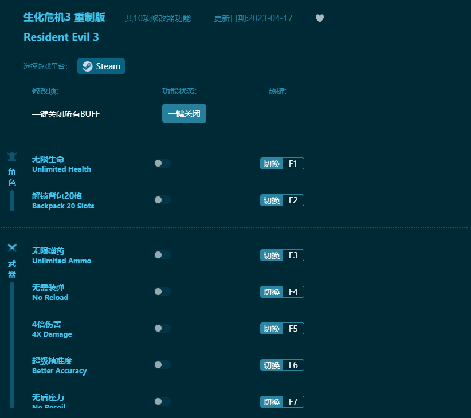The image size is (471, 418).
Task: Click the 切换 button for F7
Action: [x=272, y=401]
